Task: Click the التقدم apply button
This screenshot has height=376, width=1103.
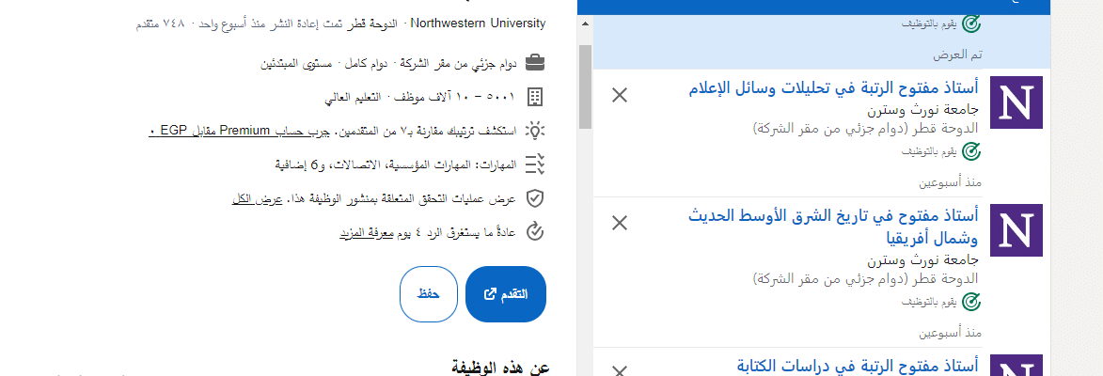Action: coord(506,294)
